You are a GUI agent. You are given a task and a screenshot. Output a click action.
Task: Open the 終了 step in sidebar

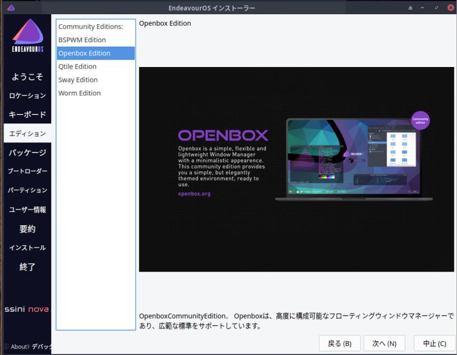(27, 266)
